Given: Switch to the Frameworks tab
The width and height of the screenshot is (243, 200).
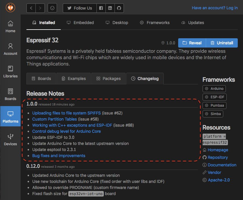Looking at the screenshot, I should point(155,23).
